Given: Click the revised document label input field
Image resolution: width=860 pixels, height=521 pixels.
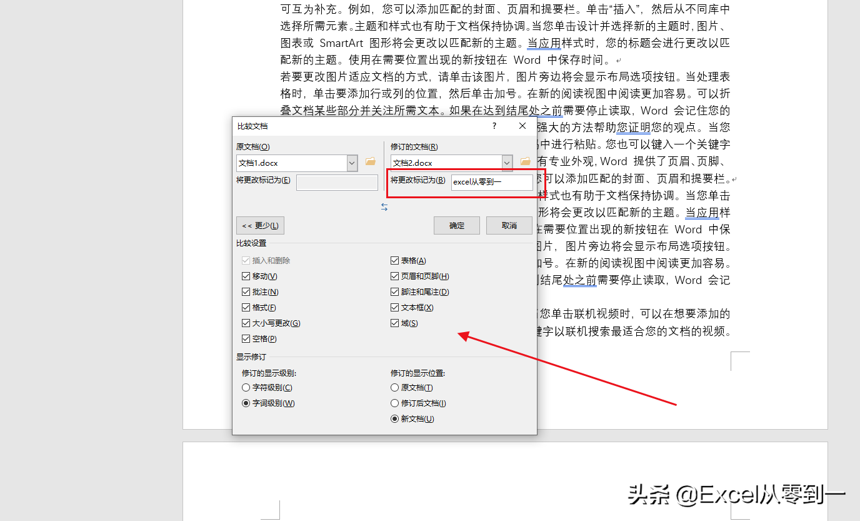Looking at the screenshot, I should coord(492,182).
